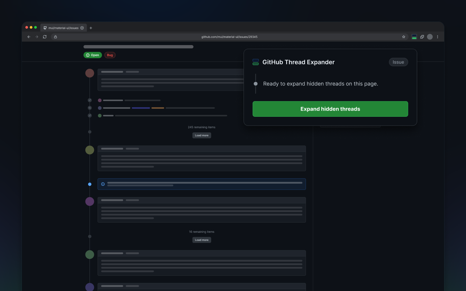Click the browser forward arrow
The height and width of the screenshot is (291, 466).
tap(37, 37)
